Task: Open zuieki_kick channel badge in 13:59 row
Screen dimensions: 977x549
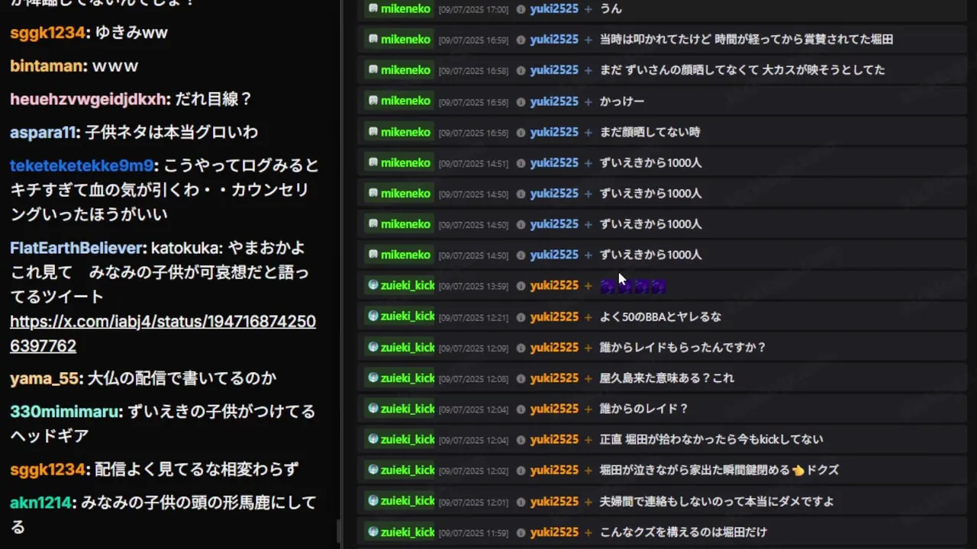Action: (399, 286)
